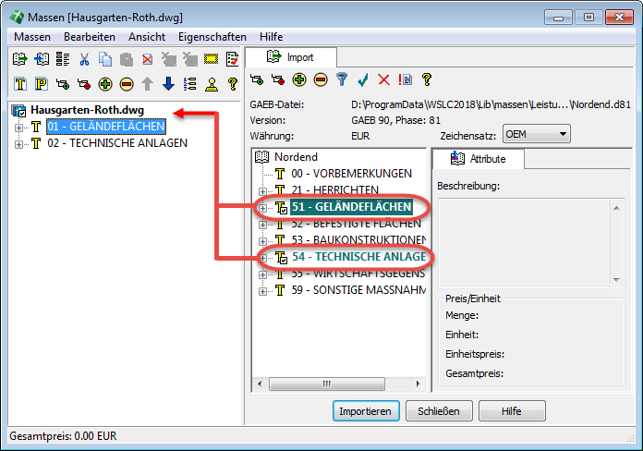
Task: Click the stamp icon in left toolbar
Action: coord(211,84)
